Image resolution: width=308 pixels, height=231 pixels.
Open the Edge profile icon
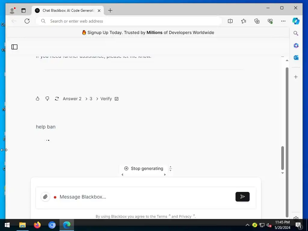click(12, 11)
